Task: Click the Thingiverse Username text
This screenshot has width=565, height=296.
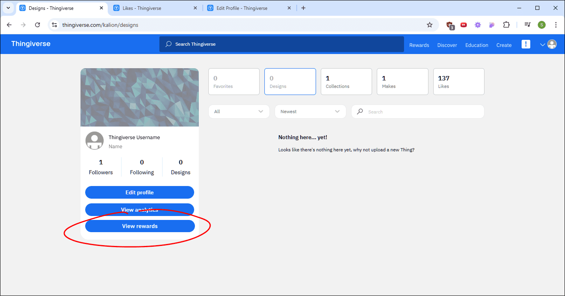Action: 134,138
